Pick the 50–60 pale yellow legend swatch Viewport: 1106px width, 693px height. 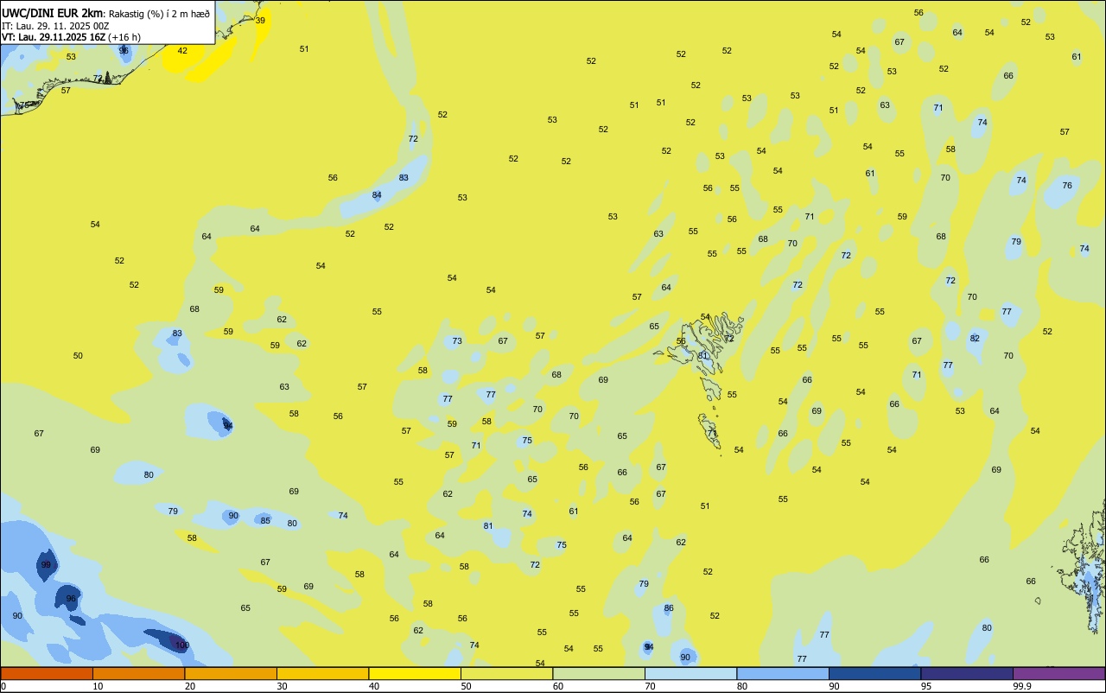pyautogui.click(x=506, y=673)
